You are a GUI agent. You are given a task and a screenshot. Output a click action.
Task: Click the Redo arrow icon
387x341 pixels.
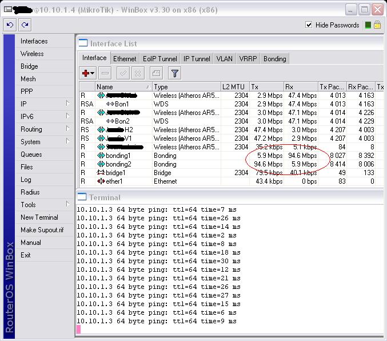(x=25, y=25)
